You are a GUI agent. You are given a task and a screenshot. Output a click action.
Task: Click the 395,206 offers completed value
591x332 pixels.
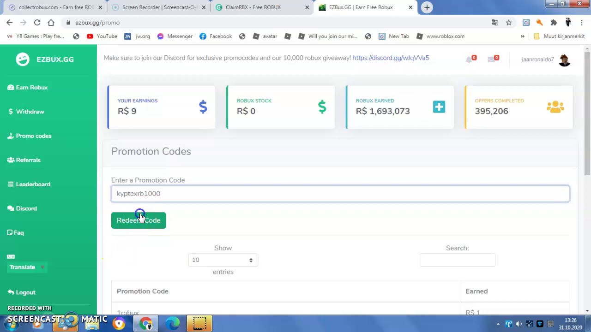(x=491, y=111)
